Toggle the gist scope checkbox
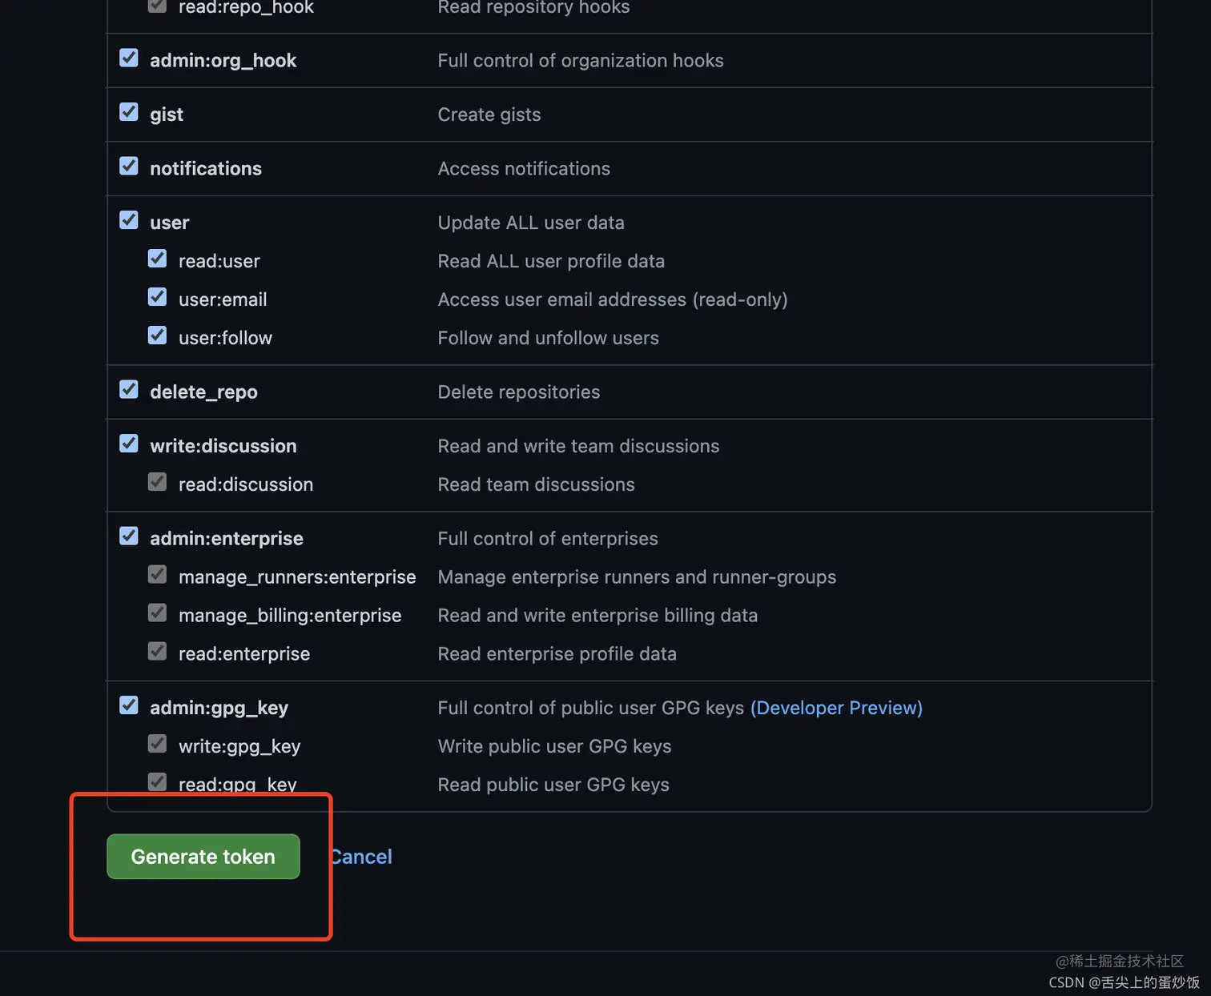Screen dimensions: 1211x996 [129, 112]
